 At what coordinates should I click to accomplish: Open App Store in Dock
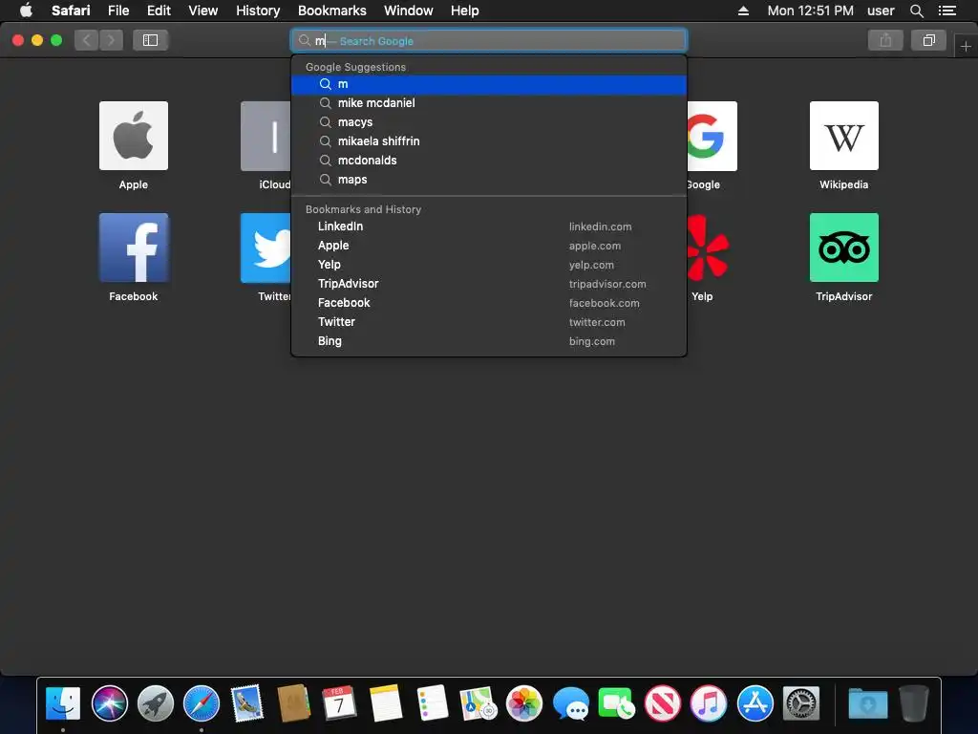755,703
